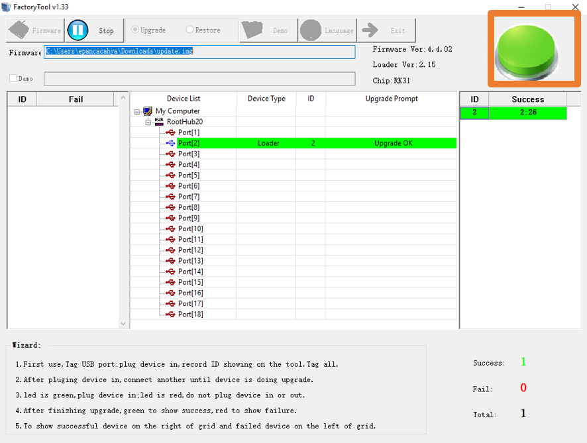Collapse the My Computer tree node

137,111
